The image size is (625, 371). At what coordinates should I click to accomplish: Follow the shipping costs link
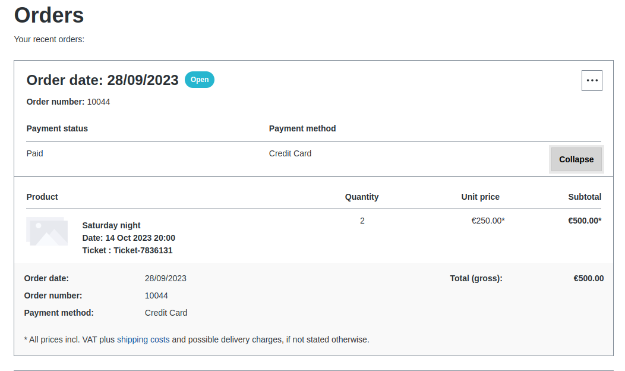(143, 339)
